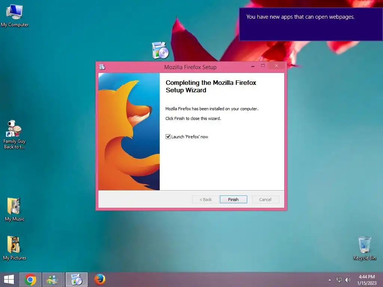Open the Windows Start button
383x287 pixels.
click(x=9, y=280)
